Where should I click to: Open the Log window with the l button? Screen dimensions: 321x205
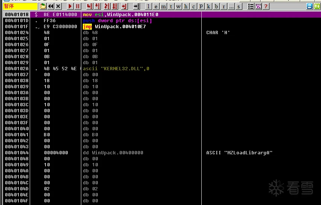tap(148, 6)
